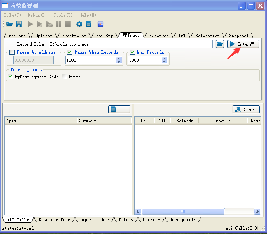Open the Tools menu

[63, 15]
